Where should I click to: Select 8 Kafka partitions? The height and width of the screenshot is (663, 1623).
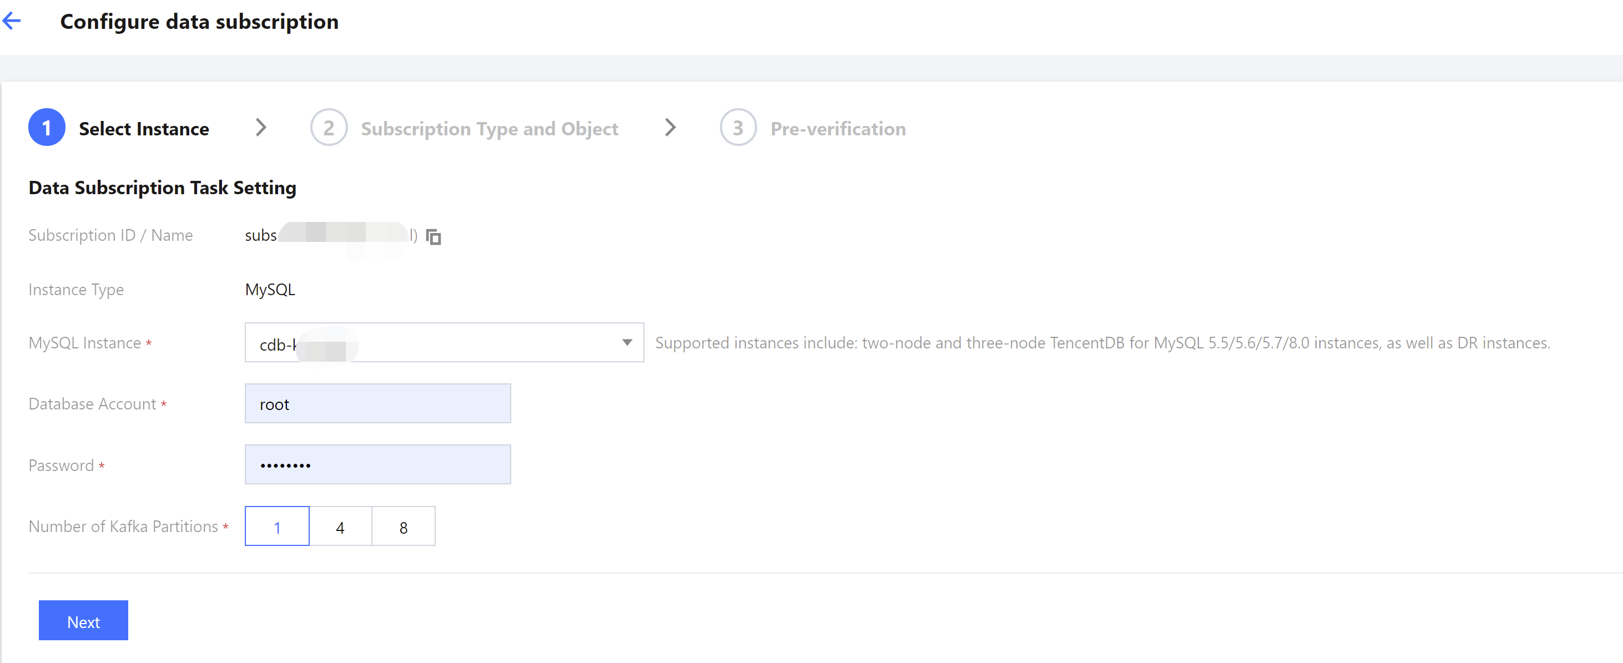click(x=403, y=527)
